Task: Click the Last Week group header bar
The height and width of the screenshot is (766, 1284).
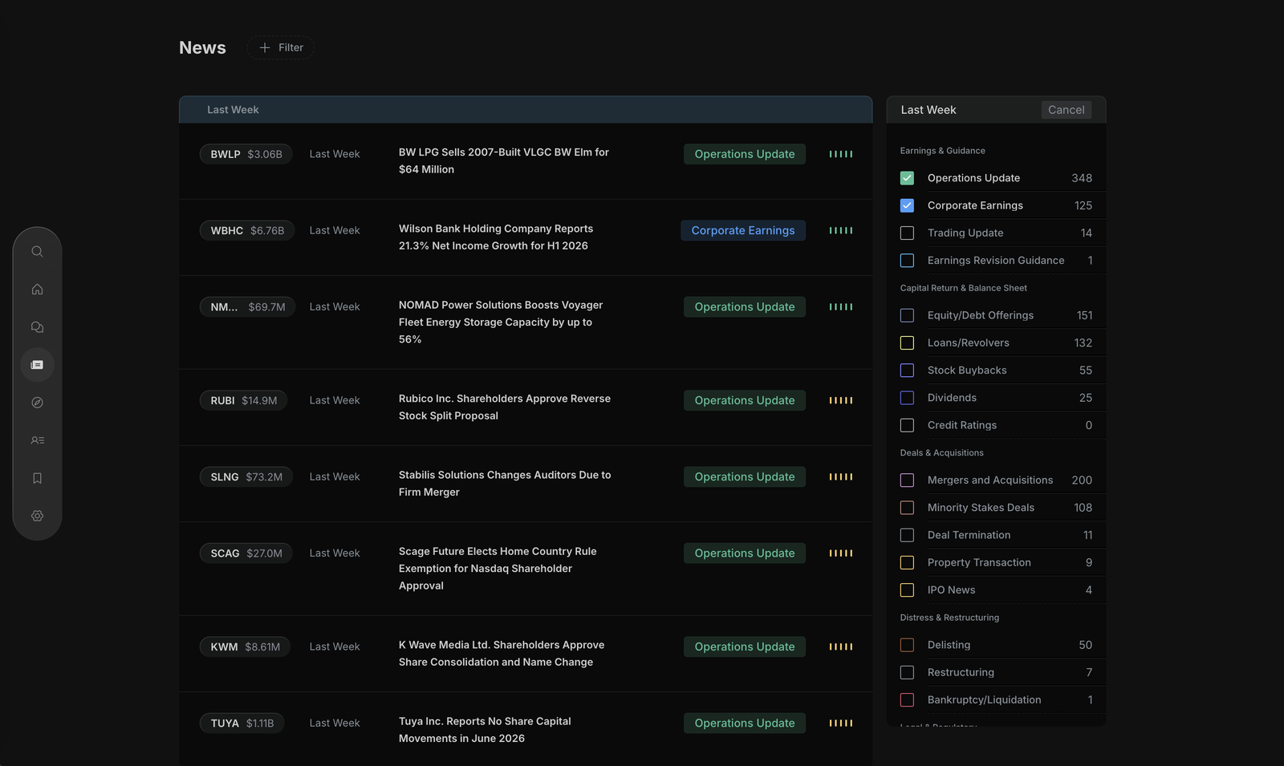Action: click(x=526, y=110)
